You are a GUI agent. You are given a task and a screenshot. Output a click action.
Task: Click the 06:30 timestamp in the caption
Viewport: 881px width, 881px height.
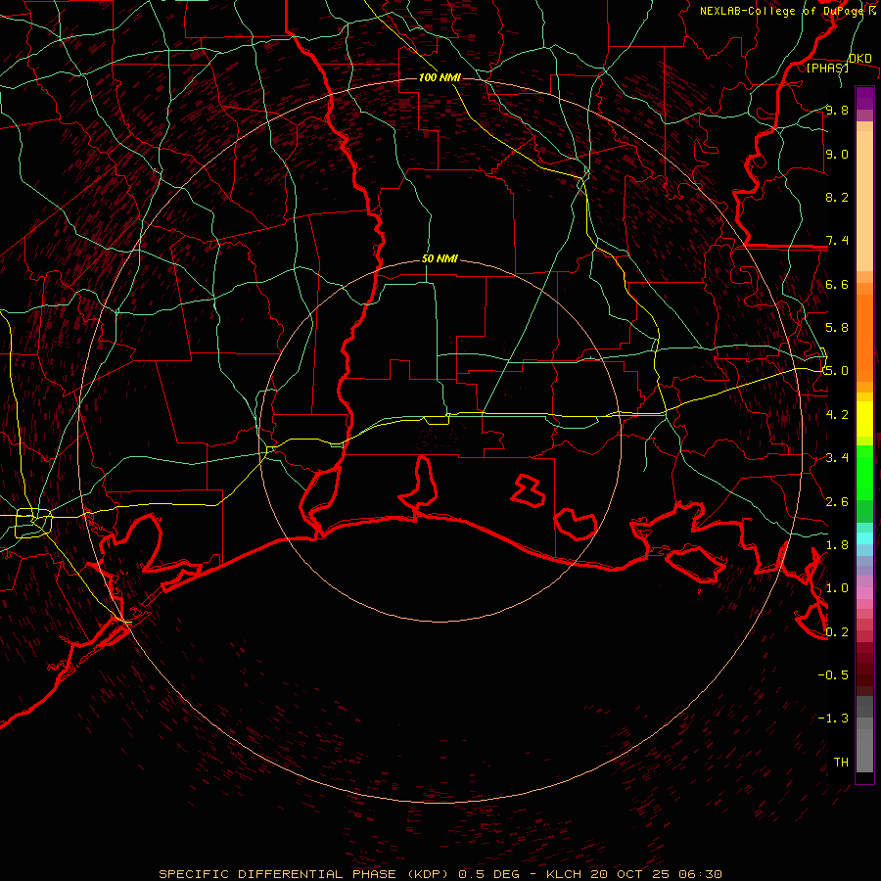(700, 874)
